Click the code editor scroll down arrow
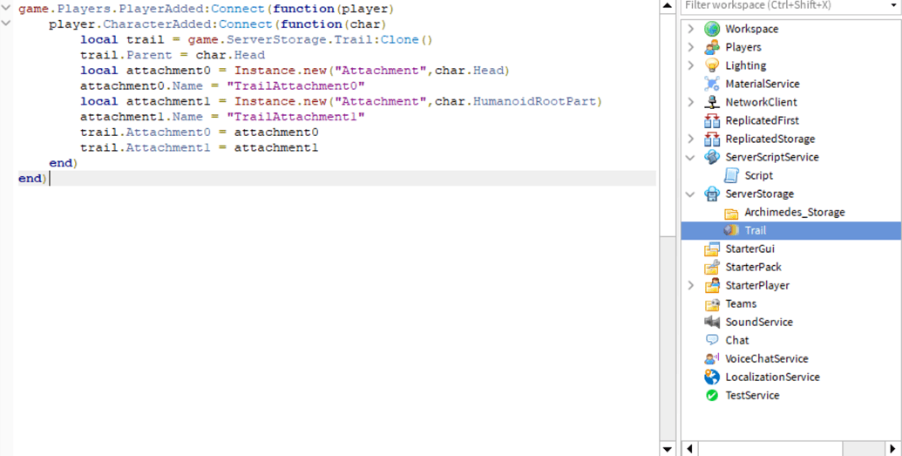 (668, 449)
